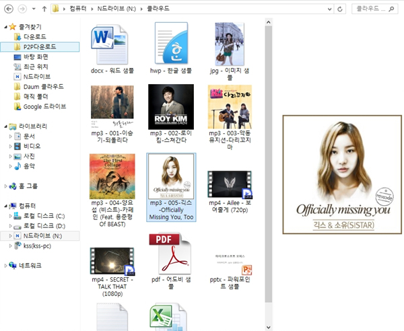Expand the 비디오 library node
This screenshot has width=404, height=331.
pos(10,147)
